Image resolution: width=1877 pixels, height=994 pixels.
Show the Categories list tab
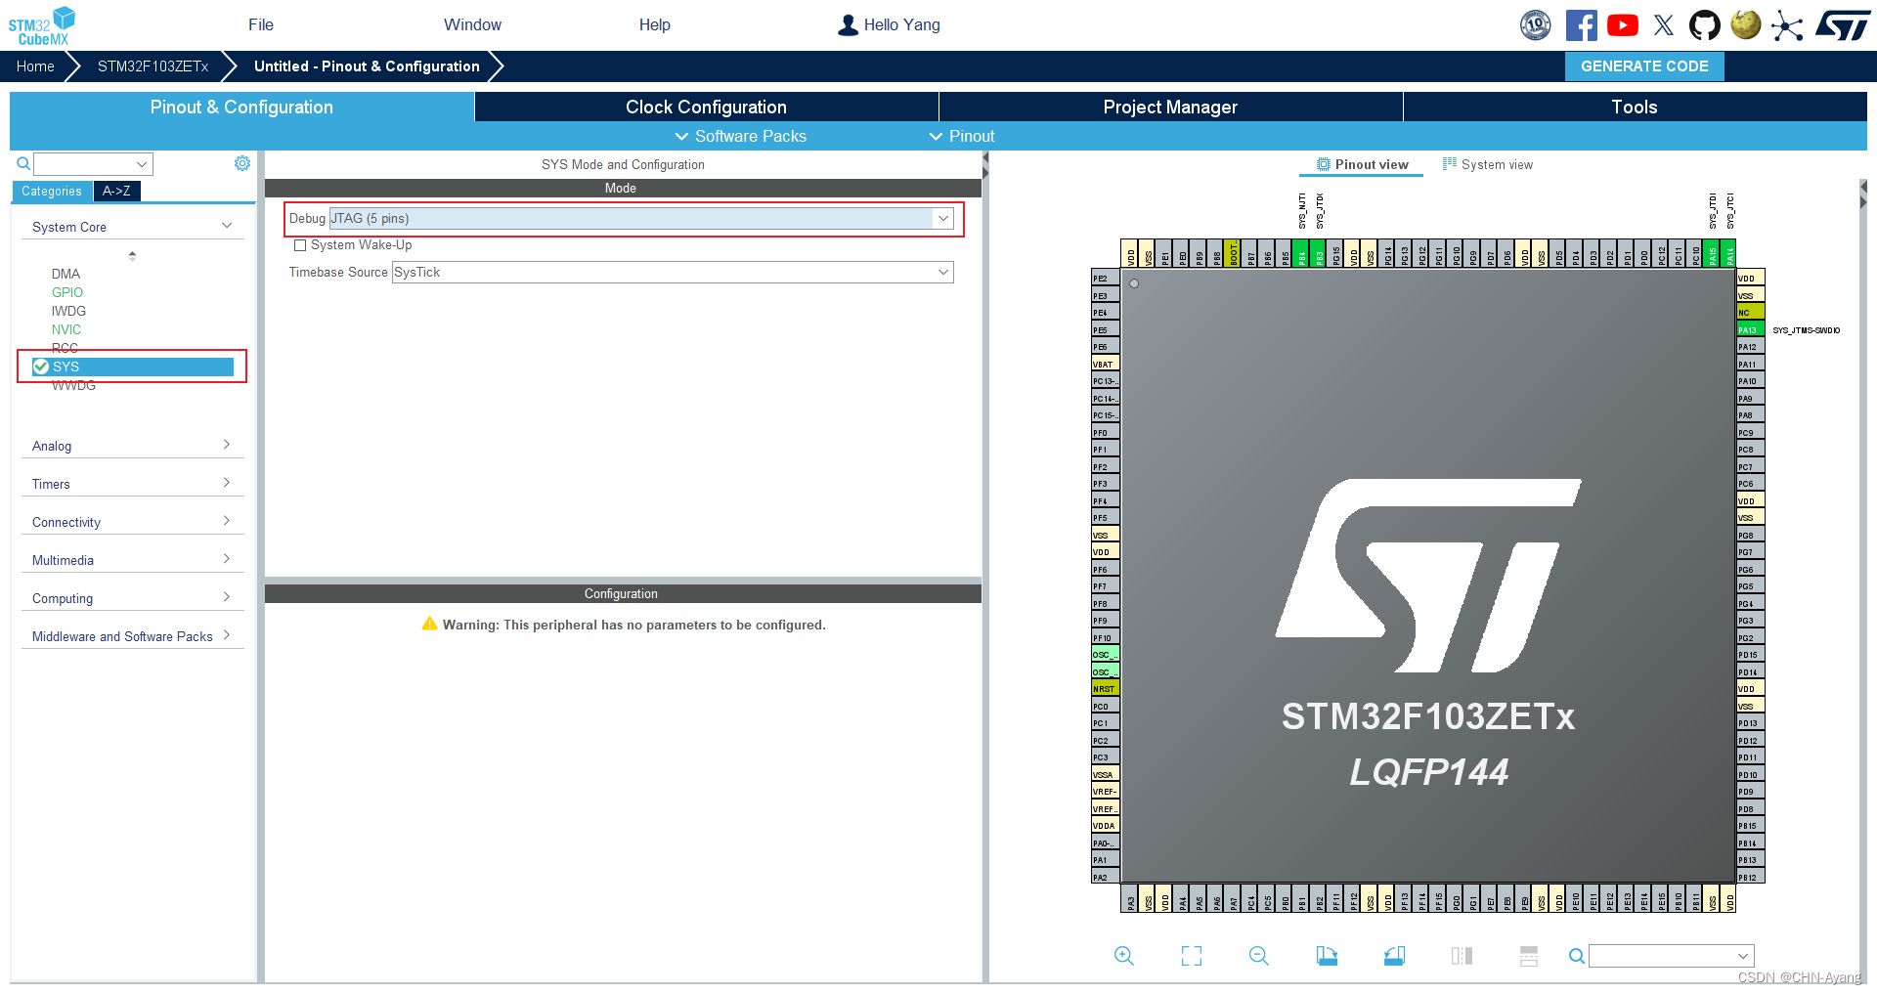[53, 192]
